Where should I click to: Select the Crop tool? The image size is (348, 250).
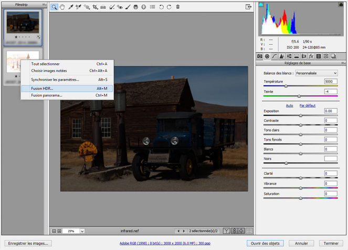95,7
